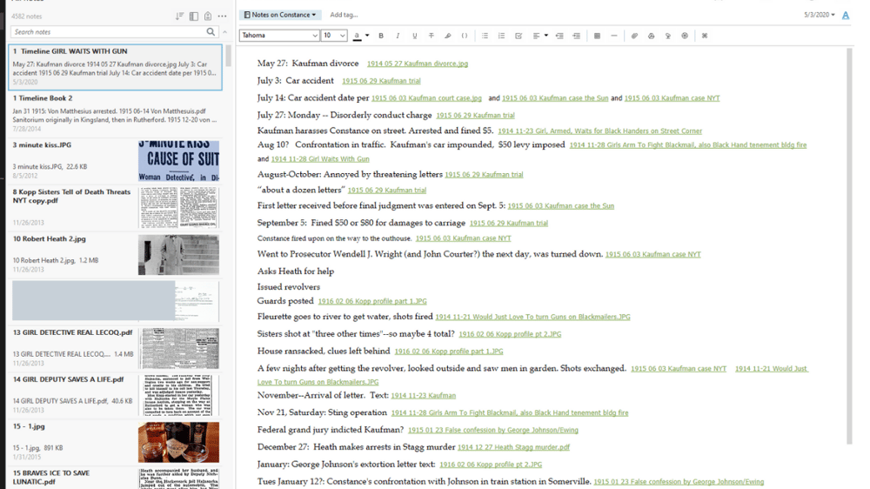Open the note list sort options icon
The width and height of the screenshot is (870, 489).
179,16
